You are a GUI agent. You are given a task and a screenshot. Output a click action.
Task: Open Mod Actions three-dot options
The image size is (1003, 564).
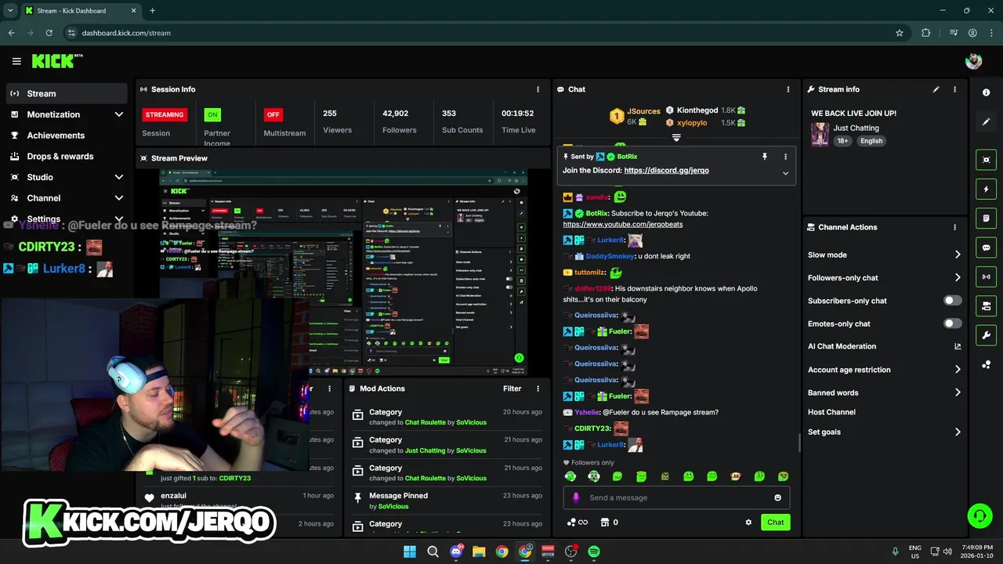tap(538, 389)
